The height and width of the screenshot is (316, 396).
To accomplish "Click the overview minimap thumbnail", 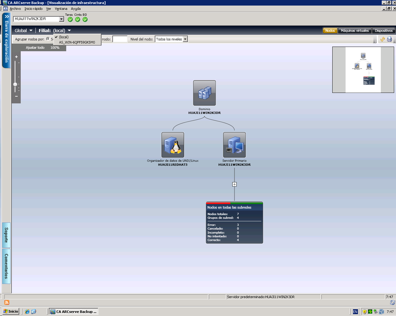I will pyautogui.click(x=363, y=70).
